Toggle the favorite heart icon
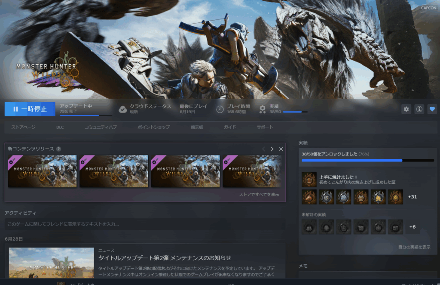The image size is (440, 285). point(432,109)
